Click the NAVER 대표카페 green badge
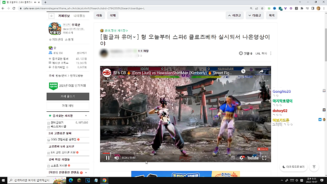The height and width of the screenshot is (184, 327). coord(53,86)
